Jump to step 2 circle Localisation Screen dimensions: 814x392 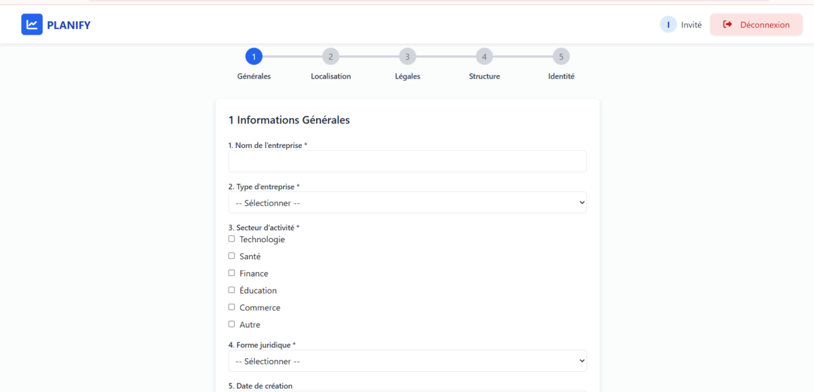[x=330, y=56]
